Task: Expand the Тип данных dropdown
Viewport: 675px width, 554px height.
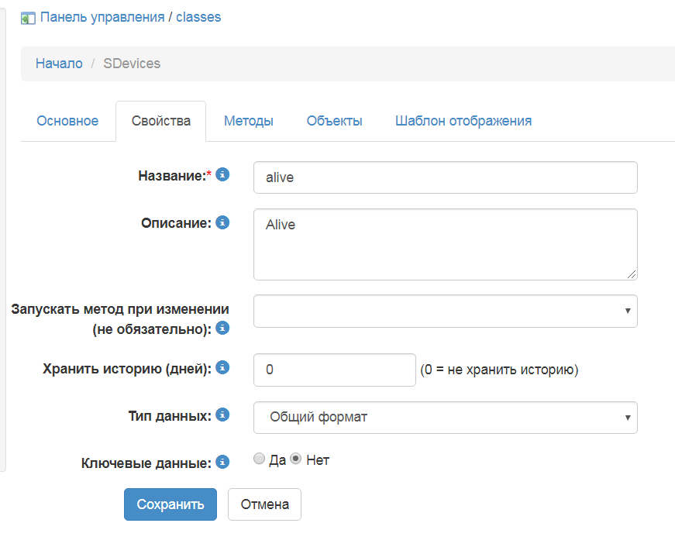Action: point(445,418)
